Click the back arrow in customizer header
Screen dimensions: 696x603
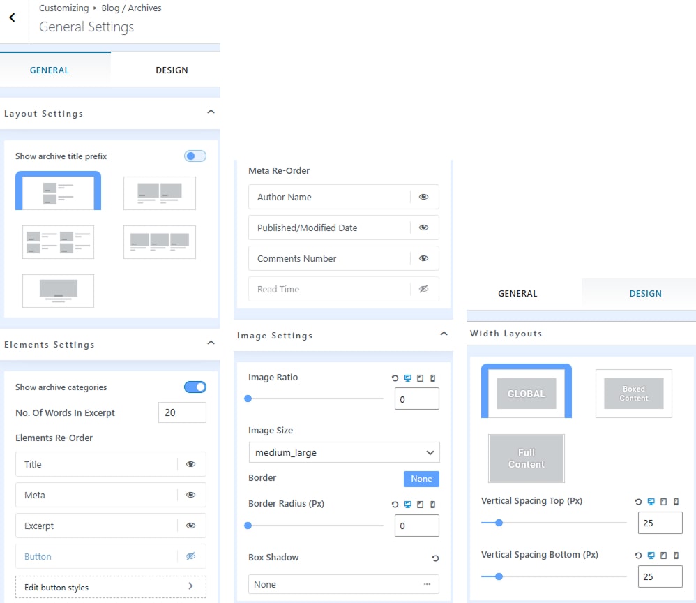pyautogui.click(x=12, y=18)
